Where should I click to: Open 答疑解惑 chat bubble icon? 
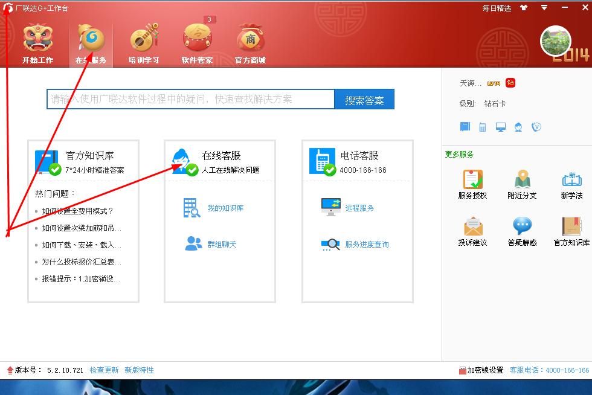(x=522, y=231)
